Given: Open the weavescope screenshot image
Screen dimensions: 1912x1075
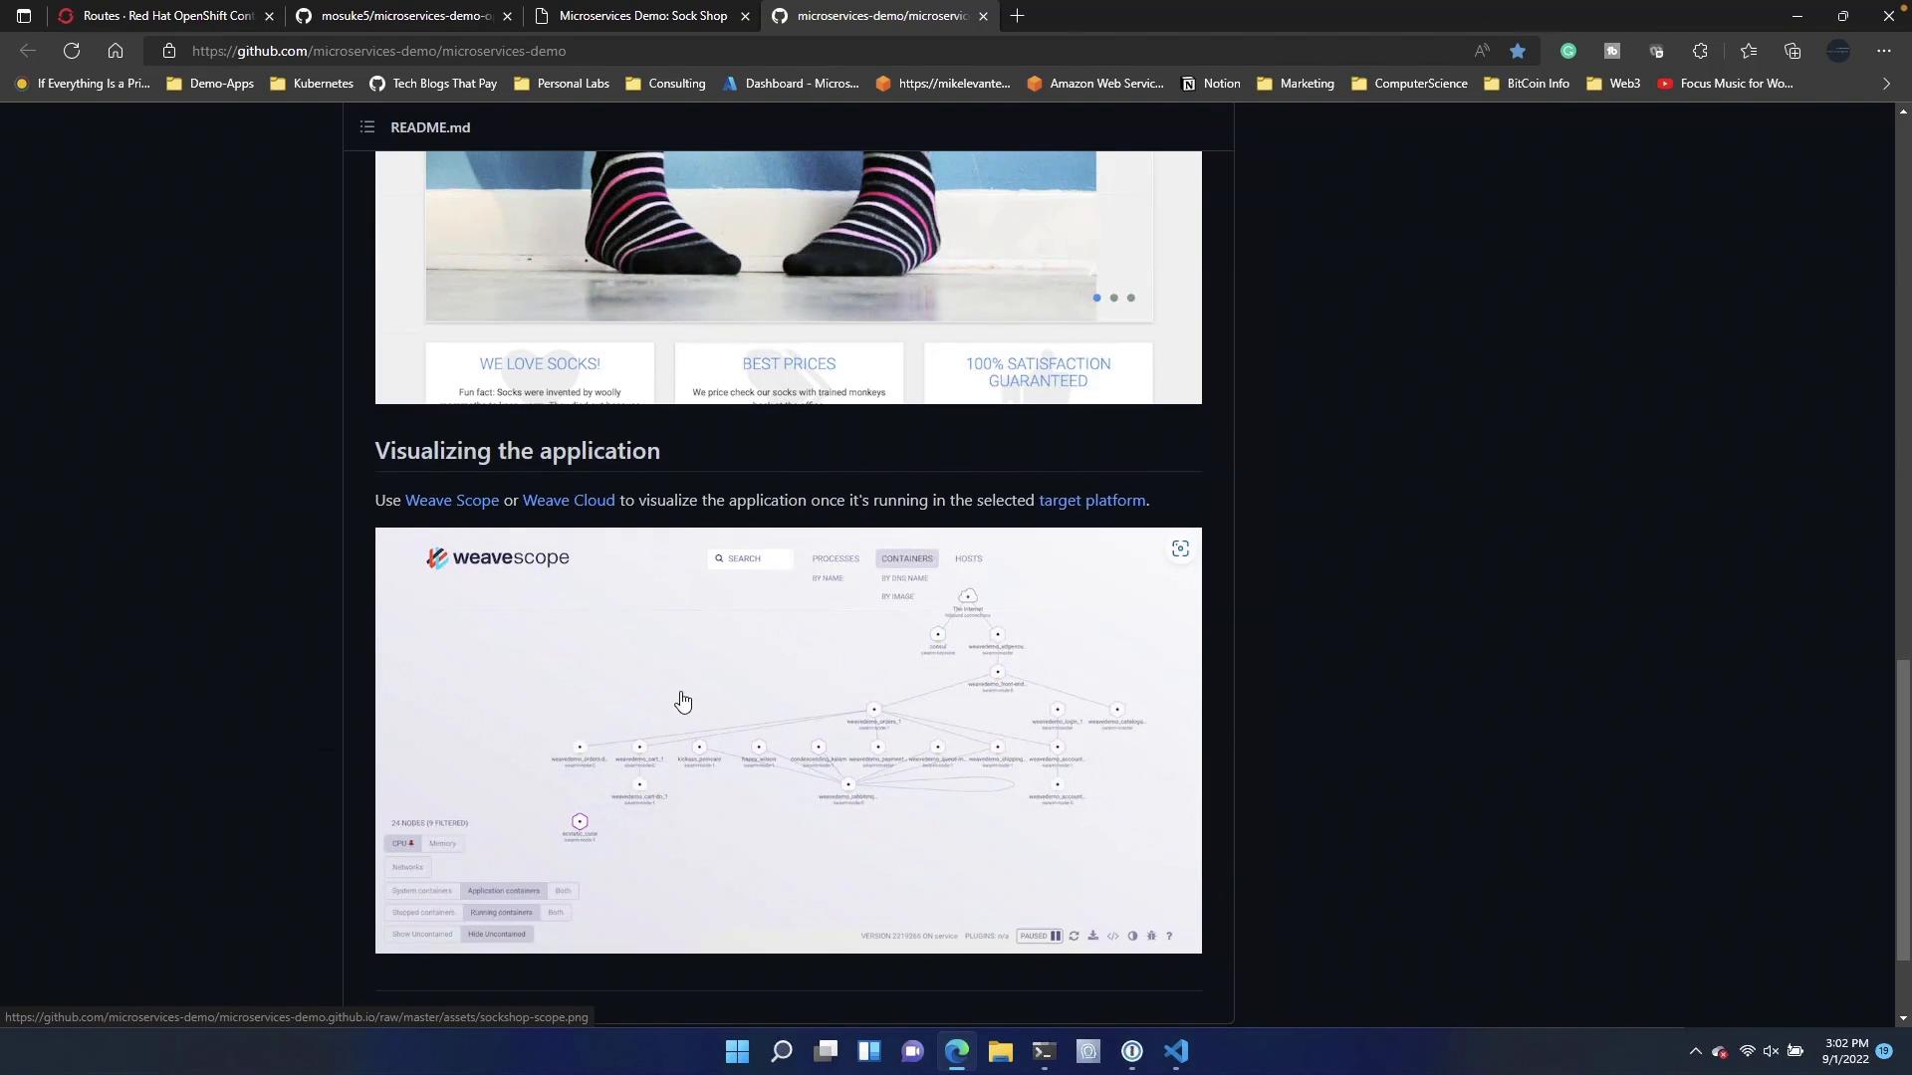Looking at the screenshot, I should coord(788,741).
